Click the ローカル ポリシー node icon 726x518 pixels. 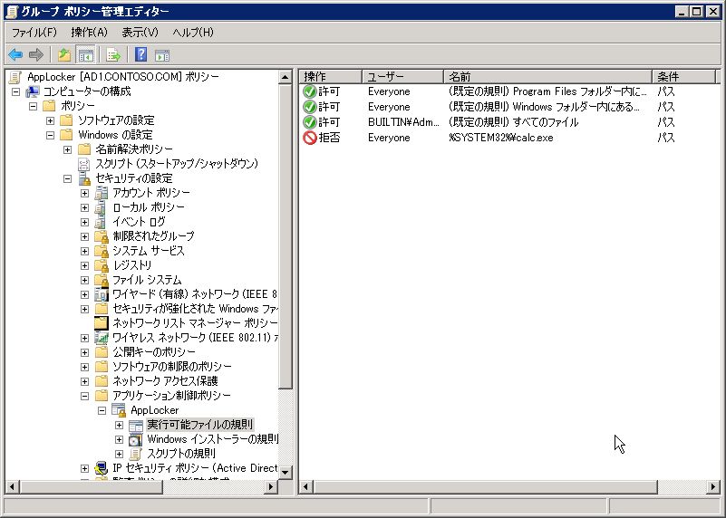(x=101, y=207)
